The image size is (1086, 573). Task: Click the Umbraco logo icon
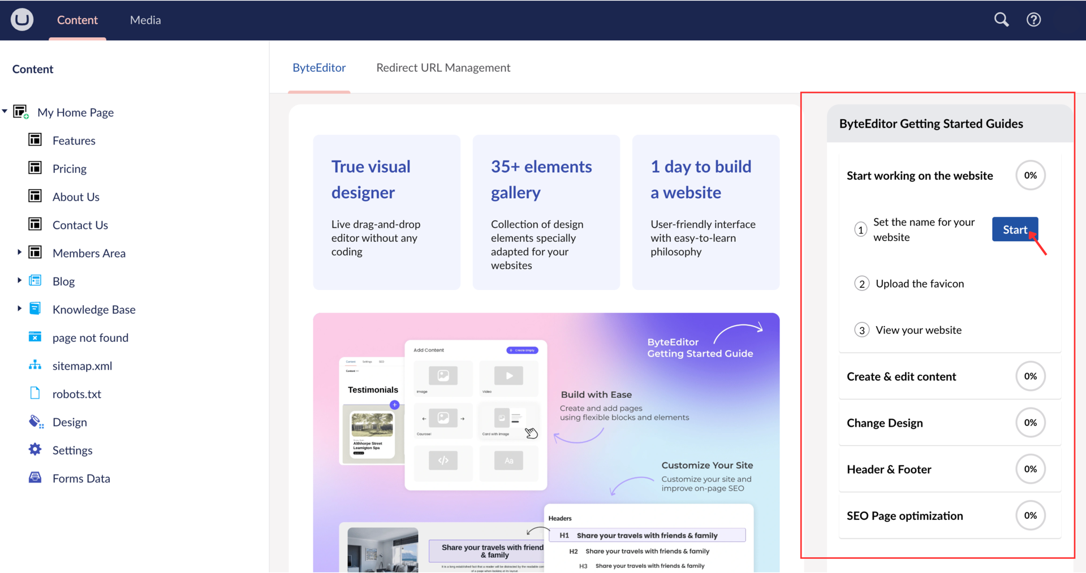tap(22, 20)
